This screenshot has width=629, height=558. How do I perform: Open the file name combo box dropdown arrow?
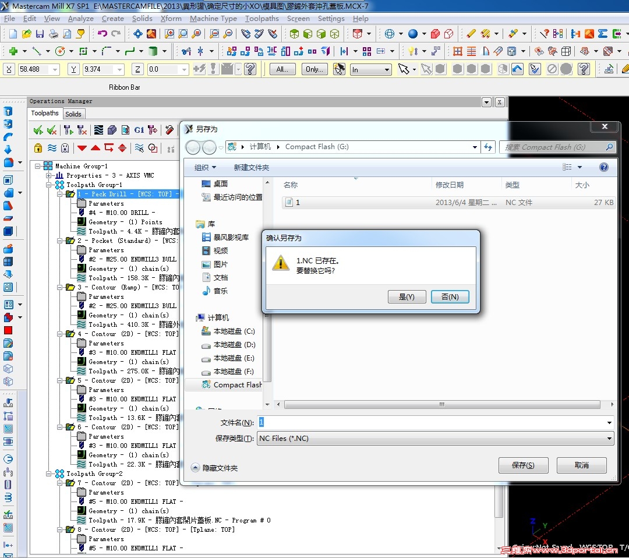(x=609, y=422)
